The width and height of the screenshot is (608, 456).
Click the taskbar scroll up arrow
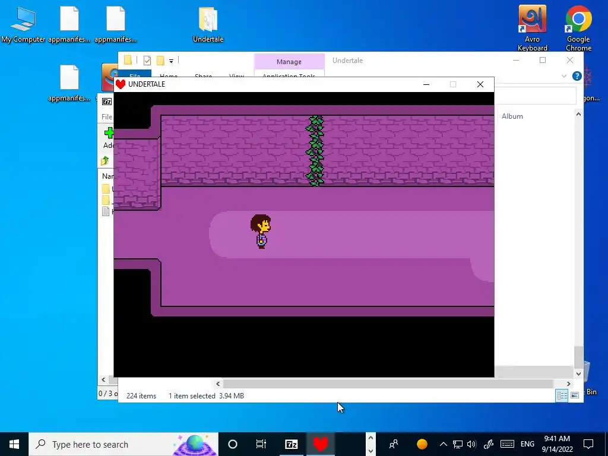[370, 438]
